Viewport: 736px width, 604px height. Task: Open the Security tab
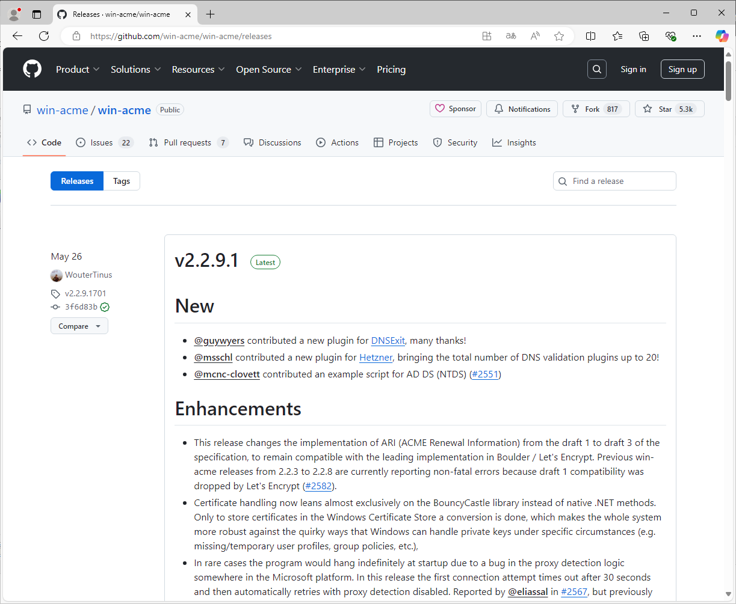click(455, 142)
